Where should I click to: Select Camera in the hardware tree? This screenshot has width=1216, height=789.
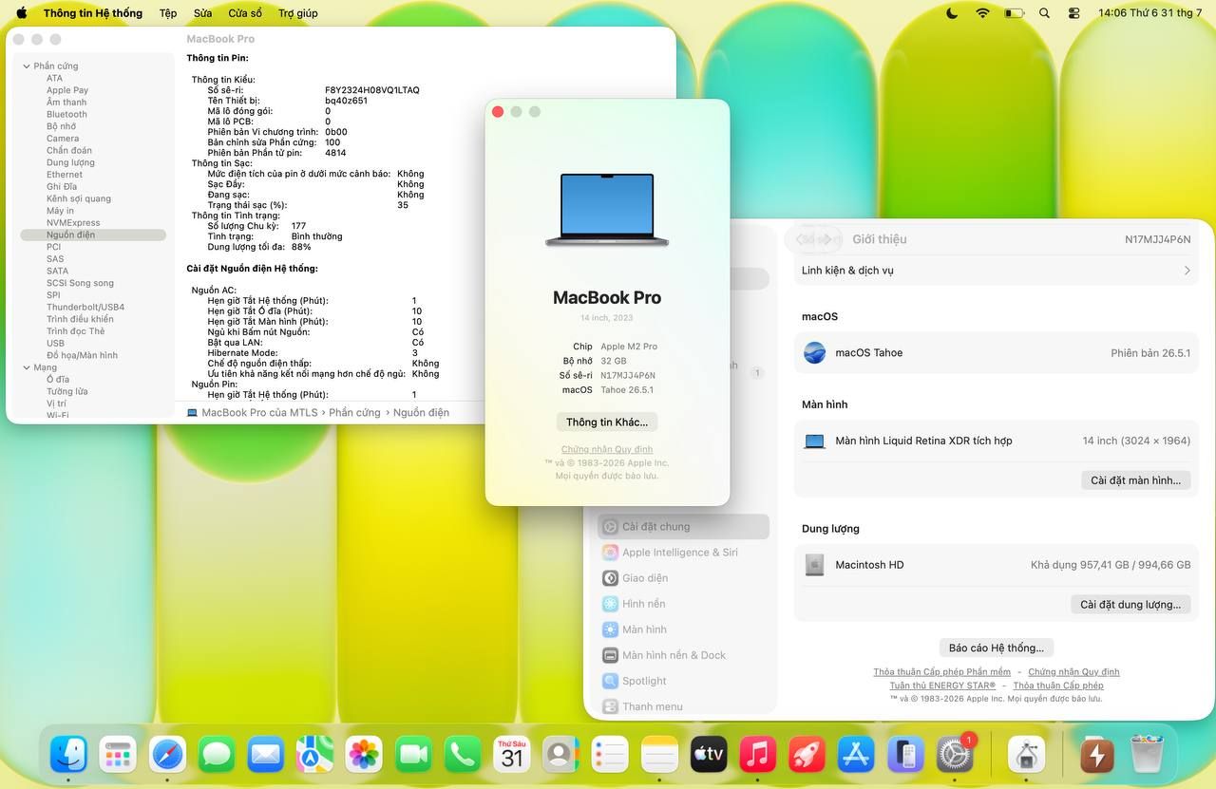pyautogui.click(x=63, y=139)
